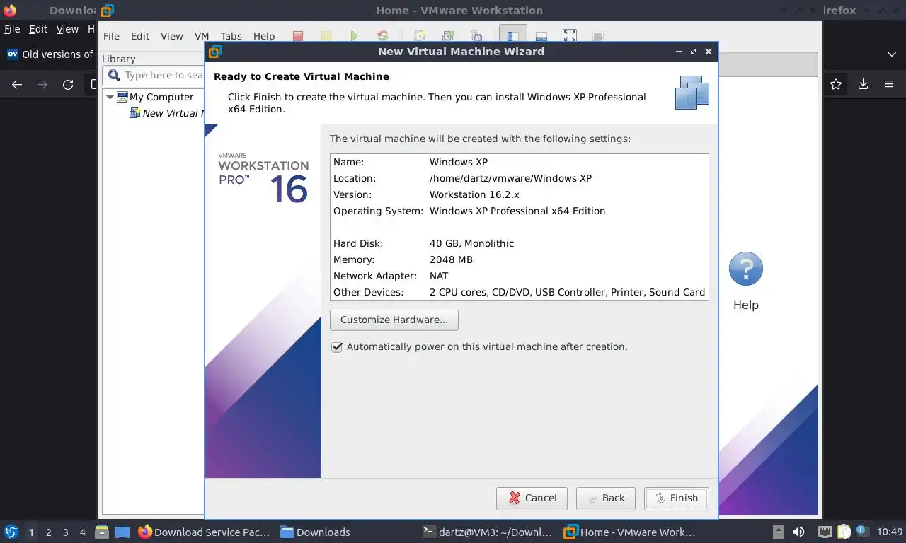Click the Firefox bookmark star icon
This screenshot has height=543, width=906.
(x=836, y=84)
